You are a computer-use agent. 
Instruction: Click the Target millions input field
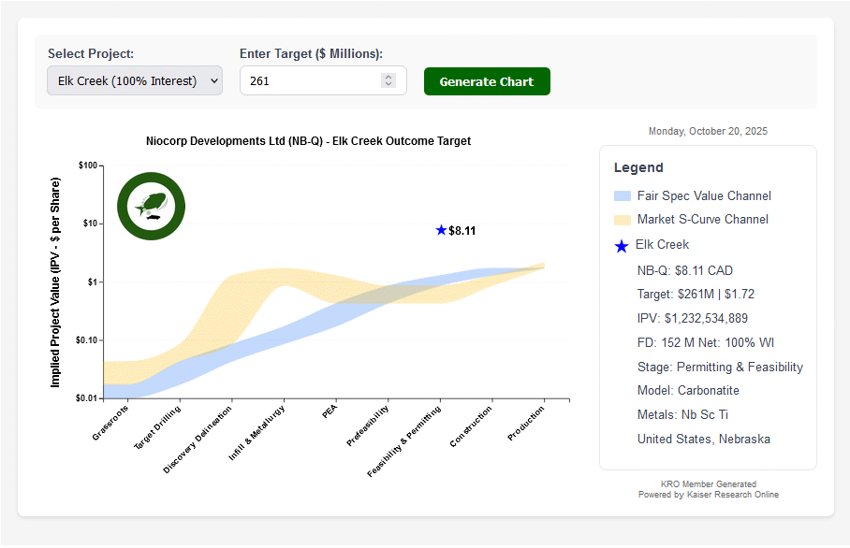click(x=323, y=80)
